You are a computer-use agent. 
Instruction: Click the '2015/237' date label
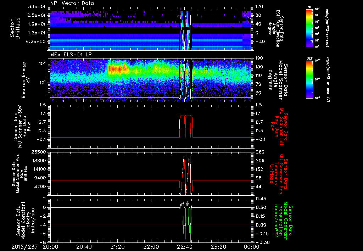24,247
